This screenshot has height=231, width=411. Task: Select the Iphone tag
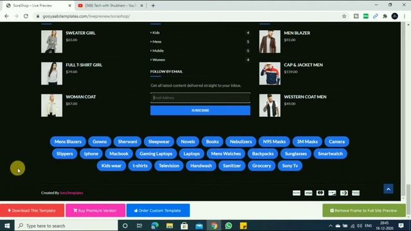[91, 154]
